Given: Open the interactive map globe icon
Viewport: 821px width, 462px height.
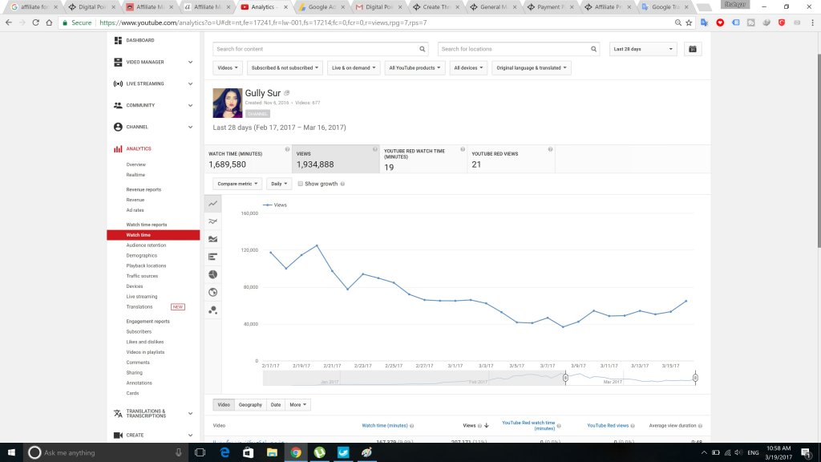Looking at the screenshot, I should tap(212, 292).
